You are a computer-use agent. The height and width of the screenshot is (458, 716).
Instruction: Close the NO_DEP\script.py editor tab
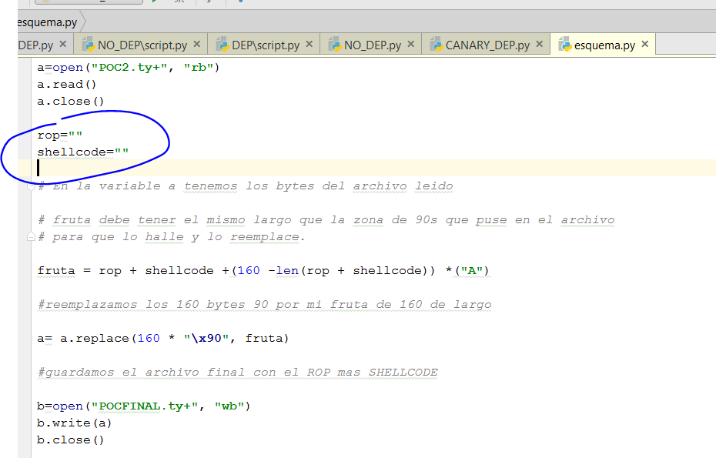(x=197, y=45)
